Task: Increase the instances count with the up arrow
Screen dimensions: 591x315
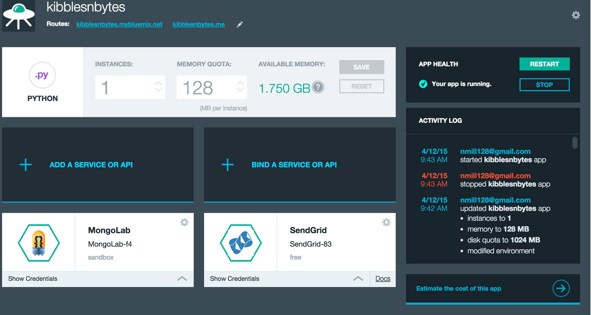Action: pyautogui.click(x=158, y=83)
